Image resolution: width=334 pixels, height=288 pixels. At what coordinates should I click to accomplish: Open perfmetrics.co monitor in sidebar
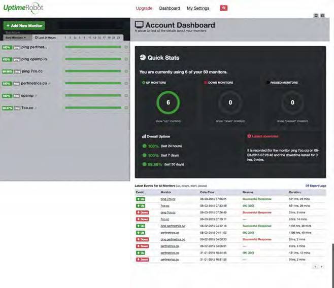[x=34, y=83]
